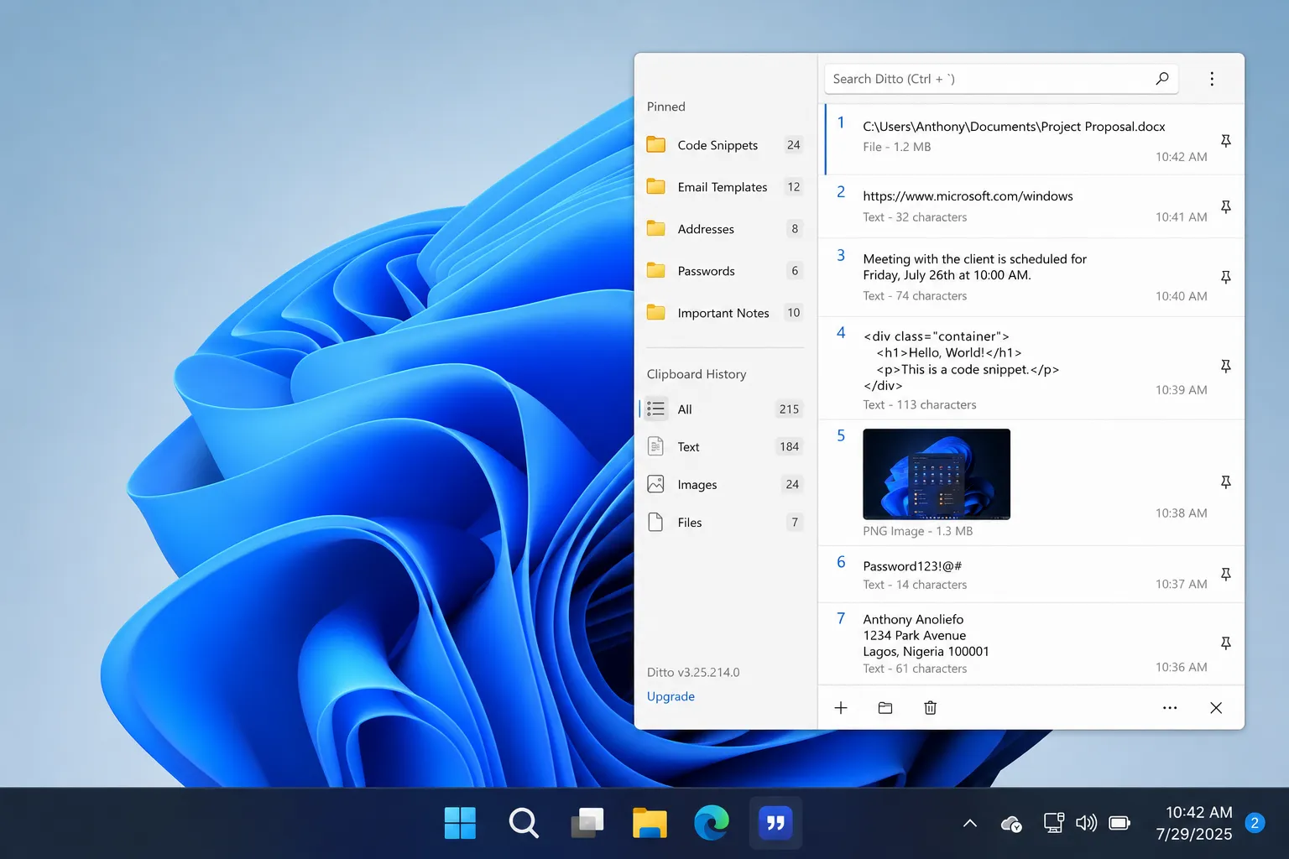Viewport: 1289px width, 859px height.
Task: Show the Images clipboard filter
Action: (x=725, y=485)
